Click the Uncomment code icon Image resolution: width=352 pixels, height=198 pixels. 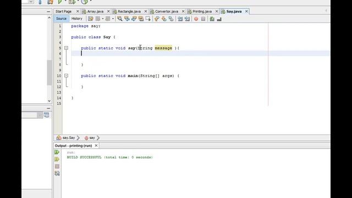tap(219, 19)
